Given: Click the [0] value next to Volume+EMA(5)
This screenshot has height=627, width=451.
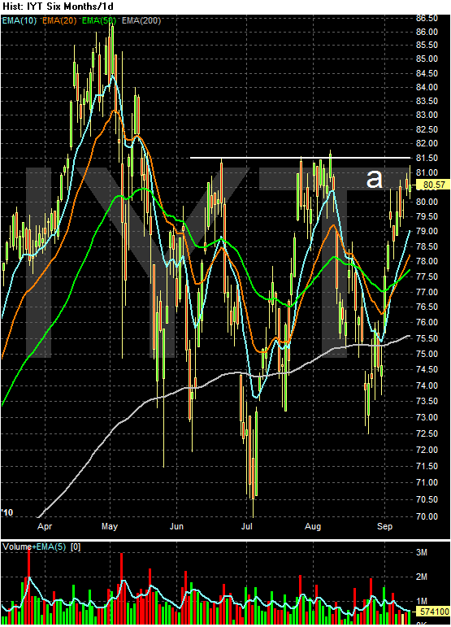Looking at the screenshot, I should 76,546.
